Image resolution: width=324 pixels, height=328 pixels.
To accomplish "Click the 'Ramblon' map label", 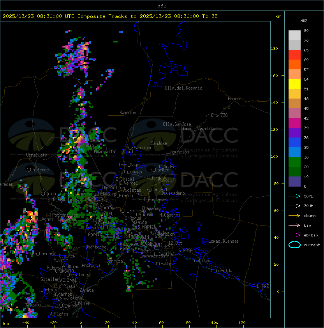I will pyautogui.click(x=128, y=113).
